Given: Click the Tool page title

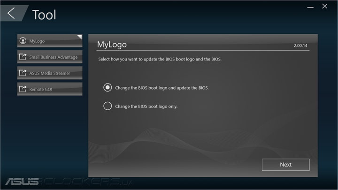Looking at the screenshot, I should (44, 15).
